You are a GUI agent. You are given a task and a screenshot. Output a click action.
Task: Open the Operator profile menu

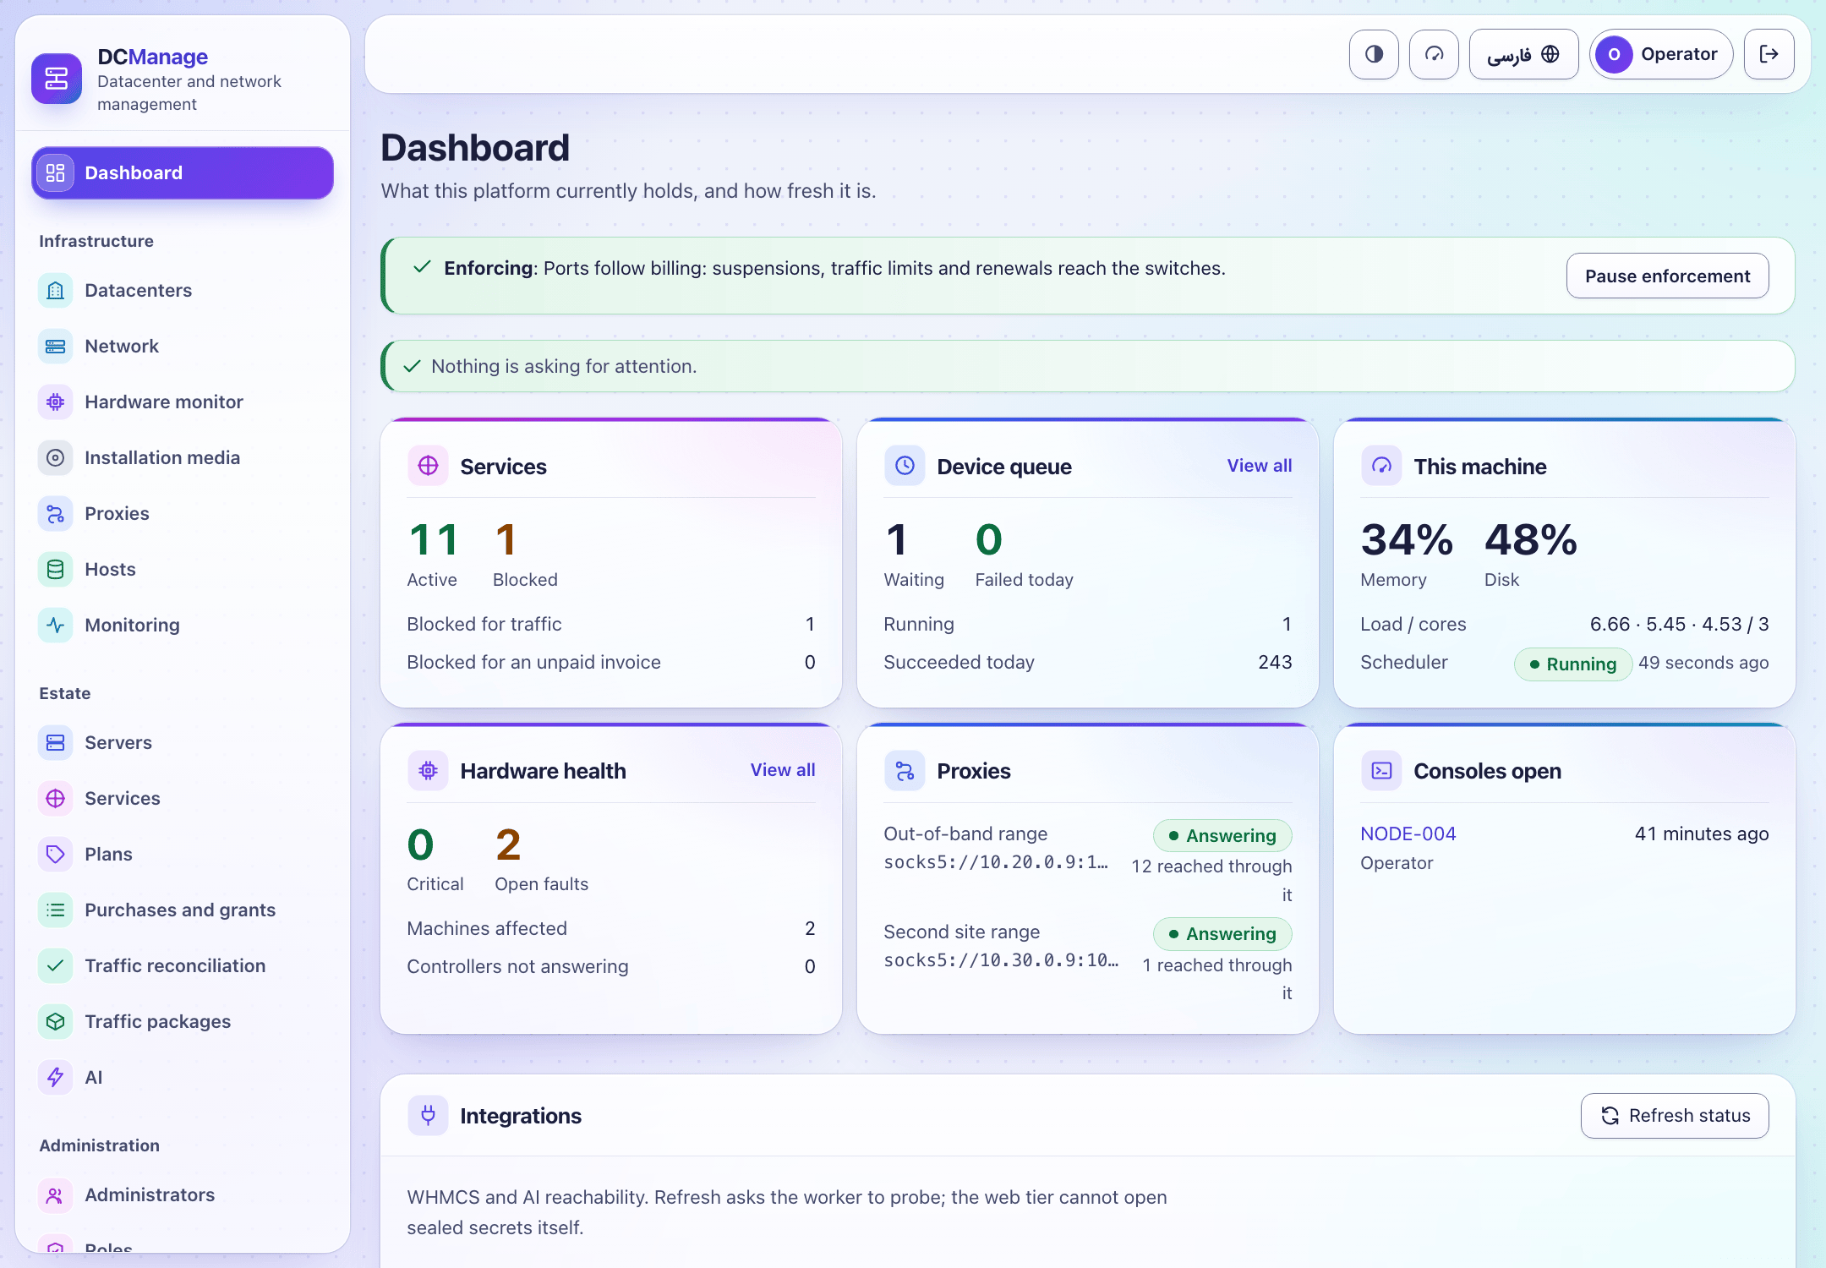click(1661, 54)
